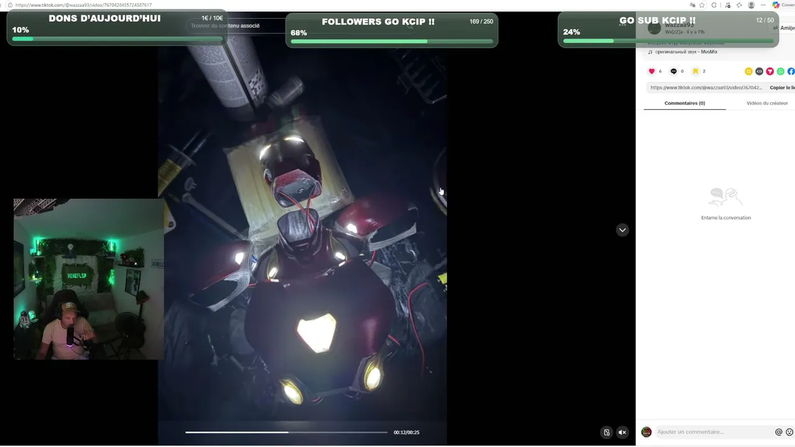Repost the video using the yellow icon

click(748, 71)
